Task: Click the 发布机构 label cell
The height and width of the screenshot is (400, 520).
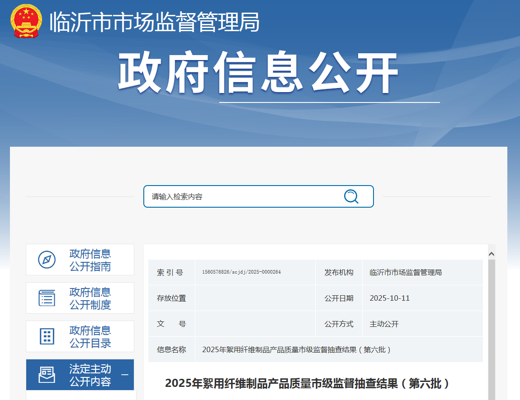Action: pyautogui.click(x=339, y=272)
